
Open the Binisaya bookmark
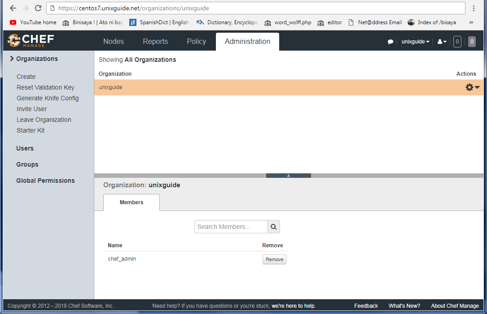(92, 22)
